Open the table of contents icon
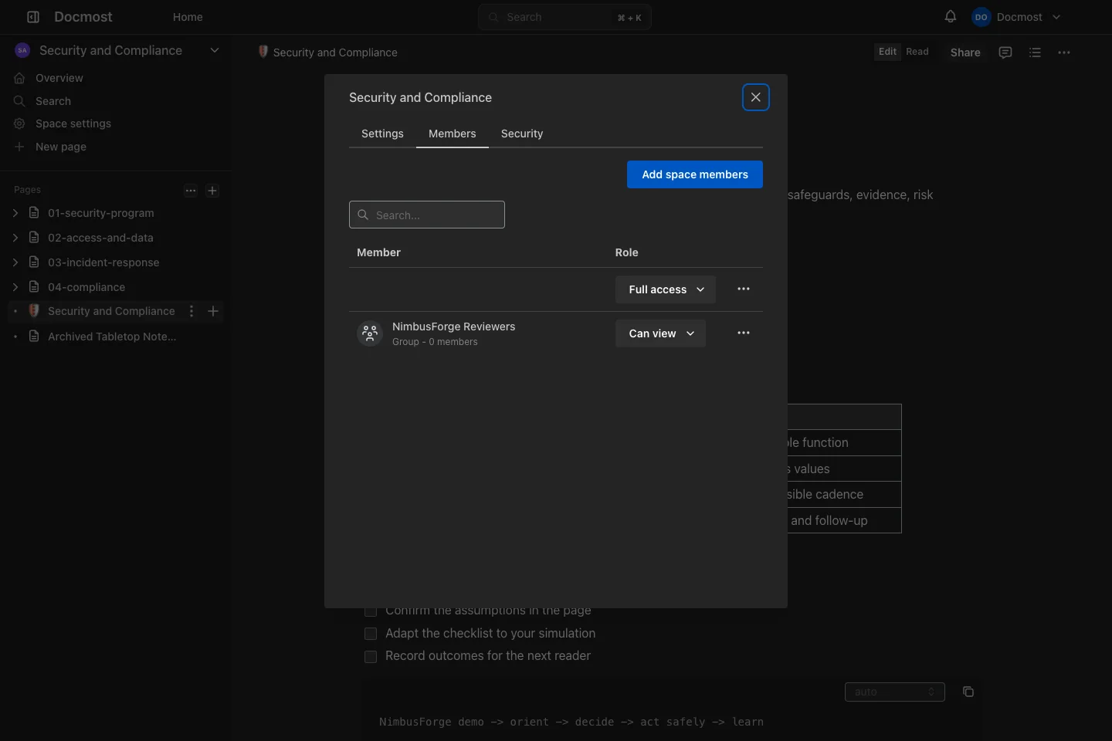Screen dimensions: 1112x741 click(1035, 52)
